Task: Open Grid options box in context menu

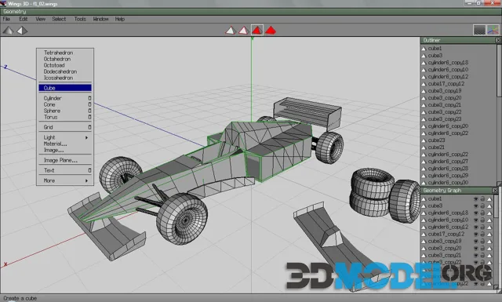Action: click(89, 127)
